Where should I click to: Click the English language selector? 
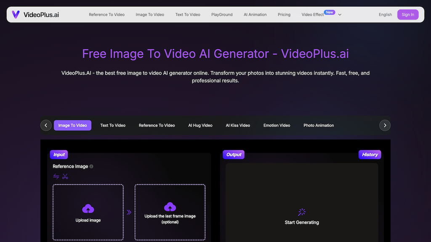(x=385, y=14)
